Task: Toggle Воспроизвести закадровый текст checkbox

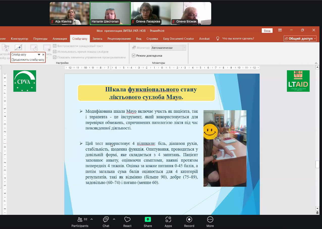Action: point(55,46)
